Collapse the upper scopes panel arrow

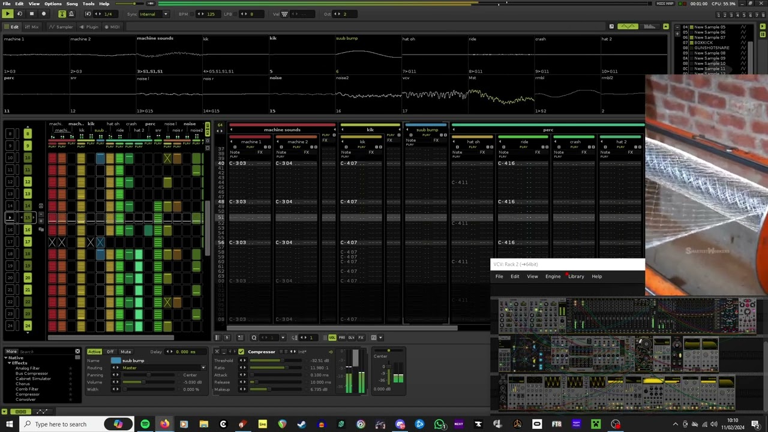666,26
